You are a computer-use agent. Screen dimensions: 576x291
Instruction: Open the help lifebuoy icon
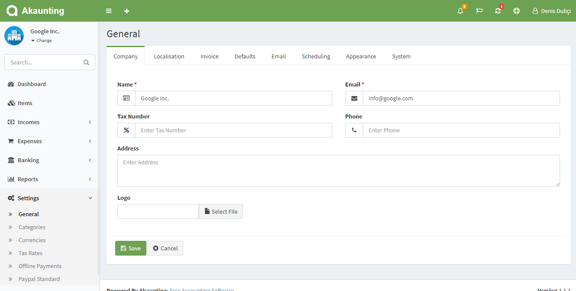[x=517, y=11]
